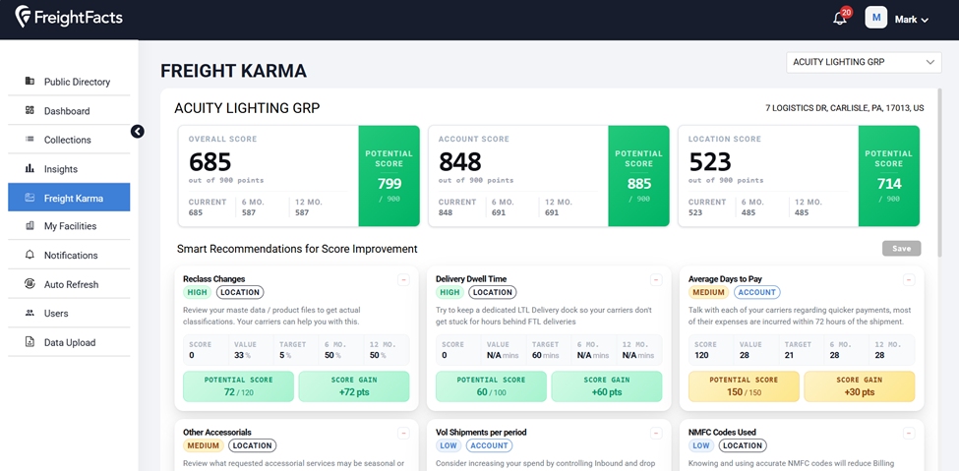Click MEDIUM tag on Other Accessorials
This screenshot has height=471, width=959.
(x=204, y=445)
